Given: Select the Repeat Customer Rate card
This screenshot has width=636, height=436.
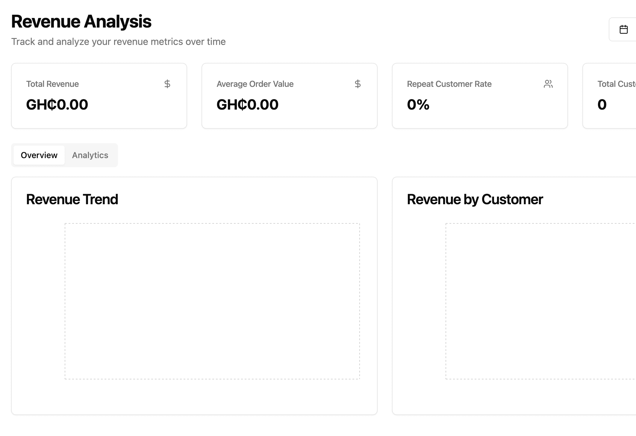Looking at the screenshot, I should (480, 96).
